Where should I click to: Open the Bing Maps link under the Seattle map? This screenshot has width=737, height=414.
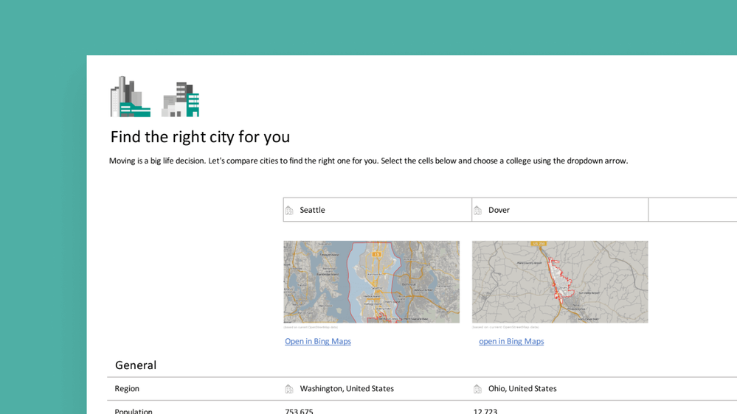coord(318,342)
